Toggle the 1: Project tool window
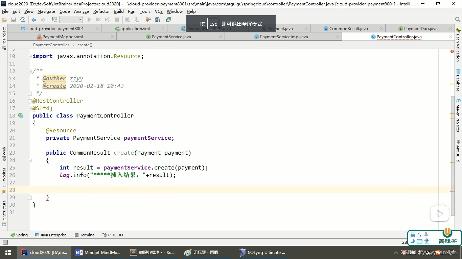 point(4,38)
